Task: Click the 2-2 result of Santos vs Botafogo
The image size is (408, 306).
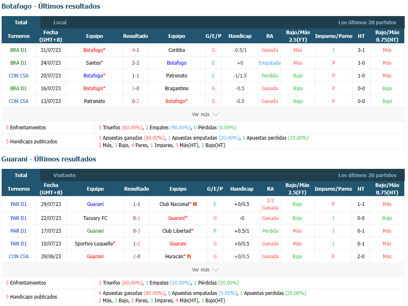Action: pos(136,63)
